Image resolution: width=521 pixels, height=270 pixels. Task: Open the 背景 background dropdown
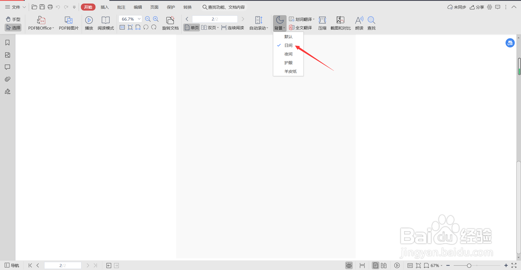[x=280, y=23]
